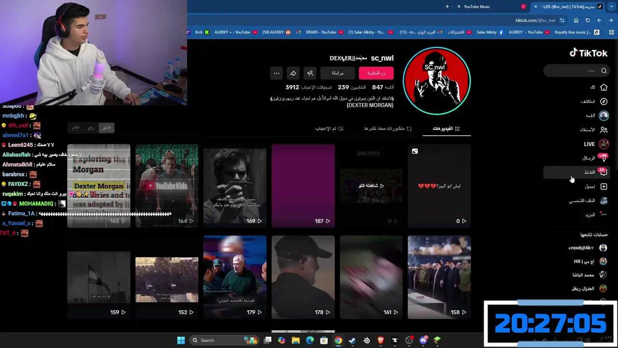This screenshot has width=618, height=348.
Task: Open the Activity inbox icon with 33 badge
Action: coord(603,172)
